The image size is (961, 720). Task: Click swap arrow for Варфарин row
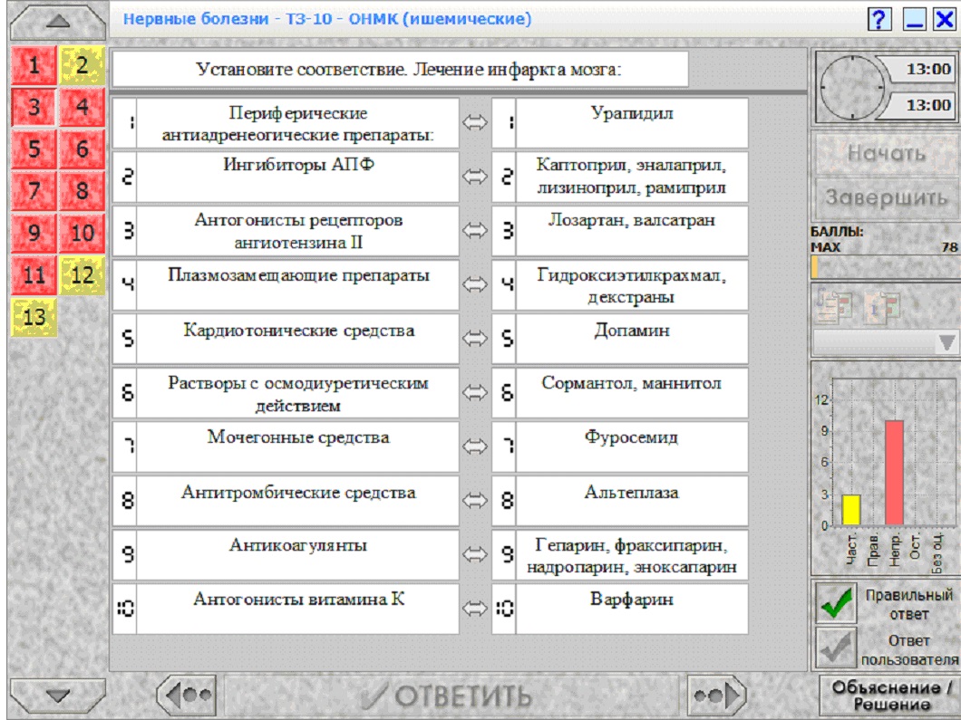(x=474, y=608)
